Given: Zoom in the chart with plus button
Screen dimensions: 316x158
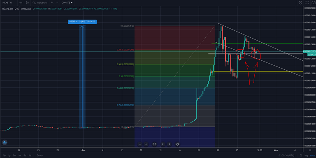Looking at the screenshot, I should click(x=146, y=144).
